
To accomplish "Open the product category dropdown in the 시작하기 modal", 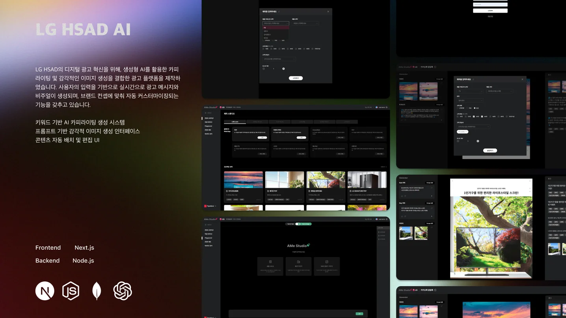I will click(x=276, y=23).
